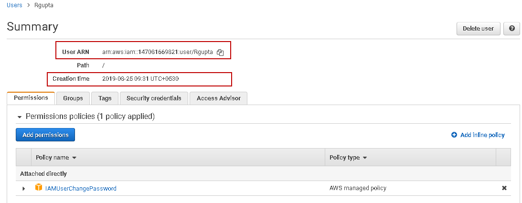The height and width of the screenshot is (203, 522).
Task: Open the IAMUserChangePassword policy link
Action: (81, 188)
